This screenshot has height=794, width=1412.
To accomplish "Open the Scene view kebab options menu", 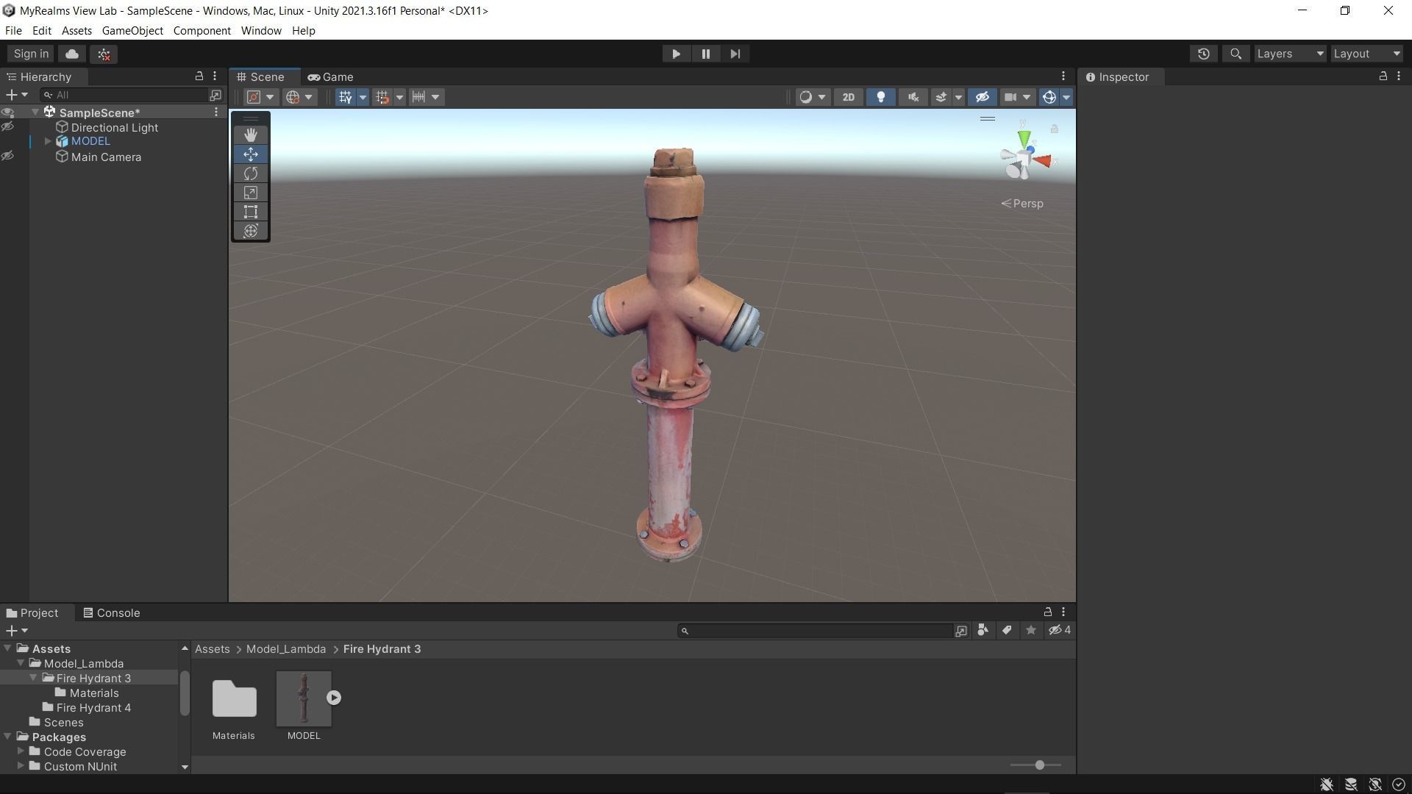I will (x=1063, y=76).
